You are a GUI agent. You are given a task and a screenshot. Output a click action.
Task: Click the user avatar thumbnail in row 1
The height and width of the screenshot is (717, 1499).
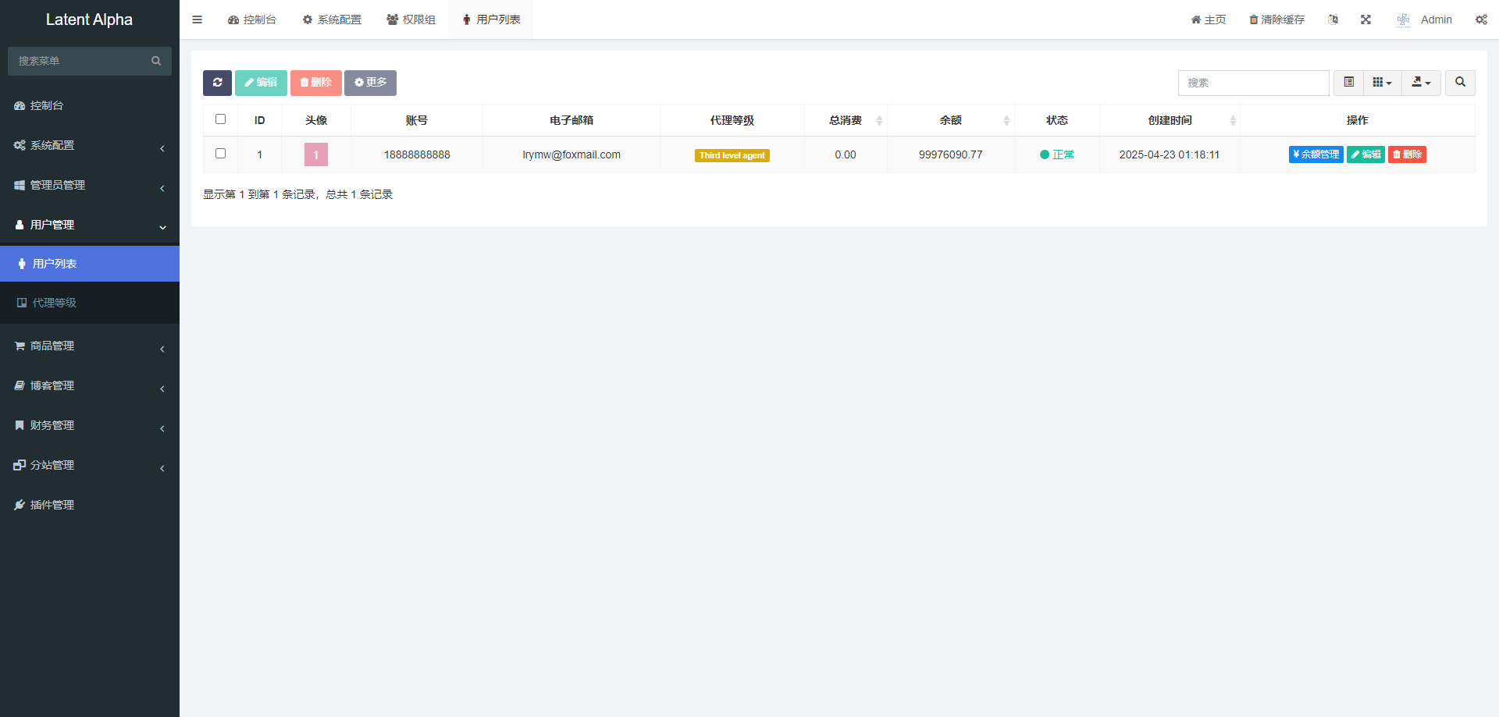(316, 154)
